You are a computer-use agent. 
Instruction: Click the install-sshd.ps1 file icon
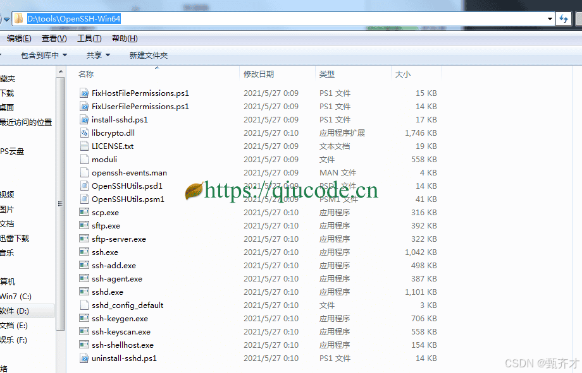pyautogui.click(x=84, y=120)
